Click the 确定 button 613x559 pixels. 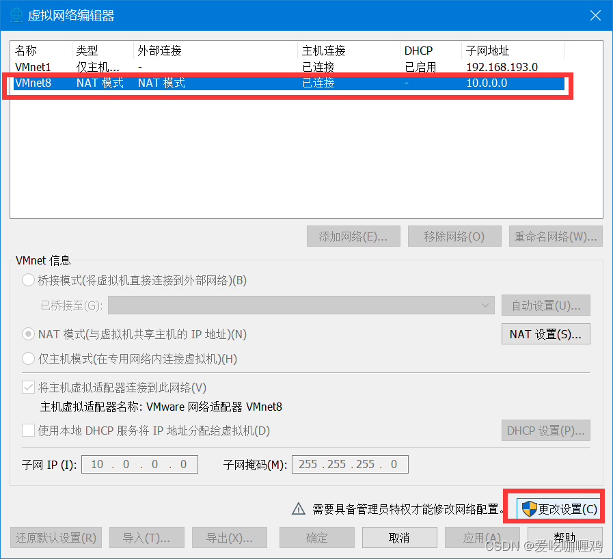coord(316,538)
